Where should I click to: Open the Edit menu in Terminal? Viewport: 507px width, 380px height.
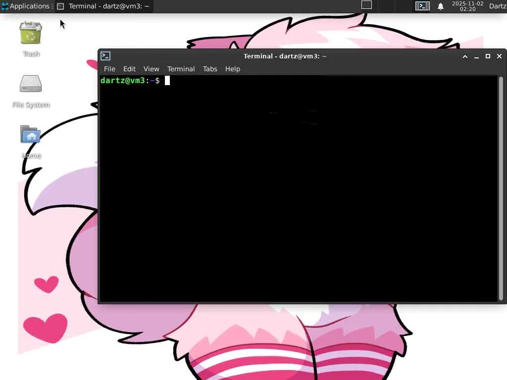pos(129,69)
